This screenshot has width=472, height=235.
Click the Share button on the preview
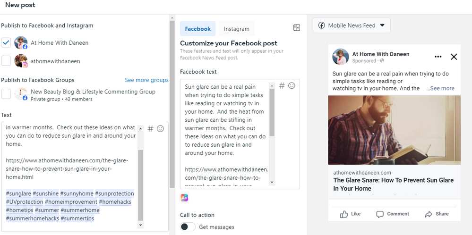point(437,214)
